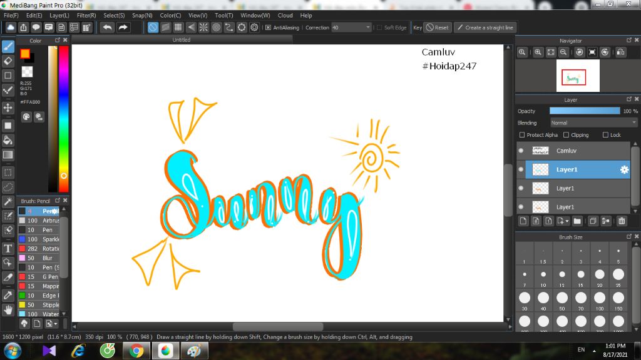Hide the Camluv layer
The width and height of the screenshot is (641, 360).
tap(521, 151)
